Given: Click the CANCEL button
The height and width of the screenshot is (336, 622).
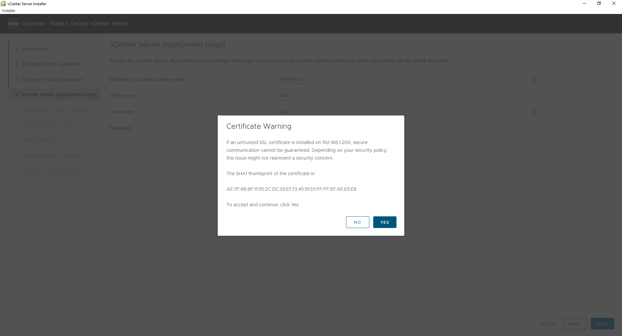Looking at the screenshot, I should 548,324.
